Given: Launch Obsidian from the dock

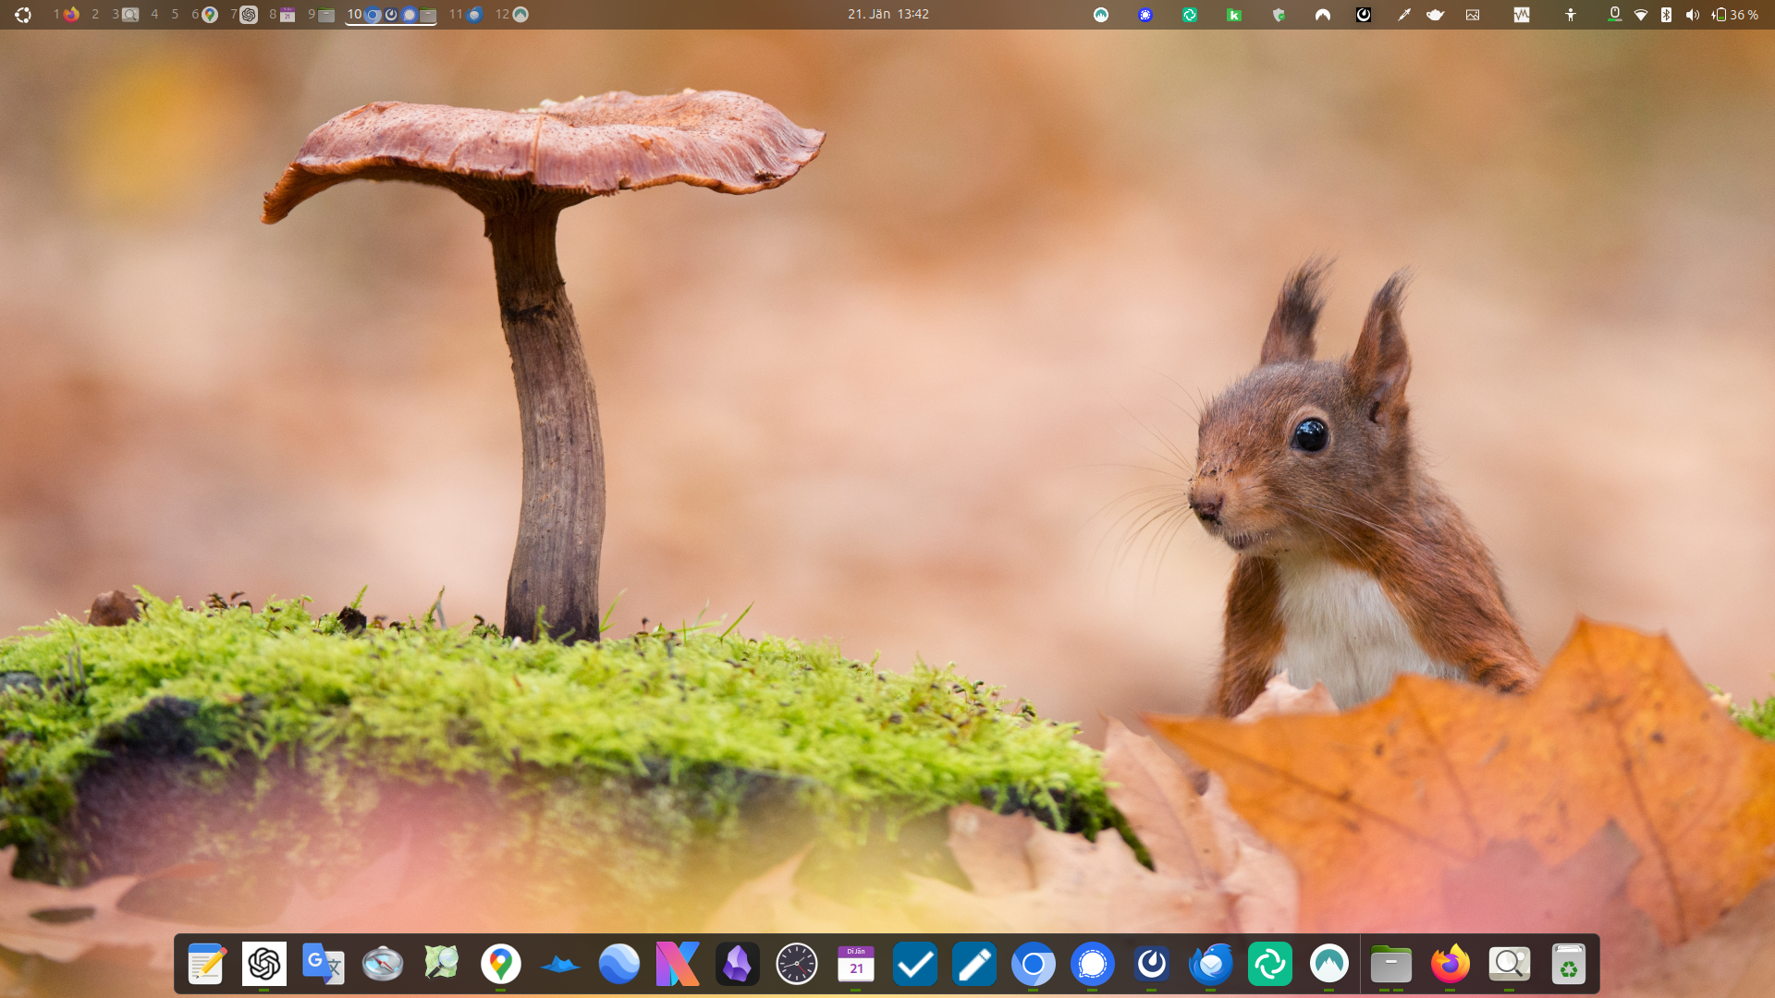Looking at the screenshot, I should [x=737, y=965].
